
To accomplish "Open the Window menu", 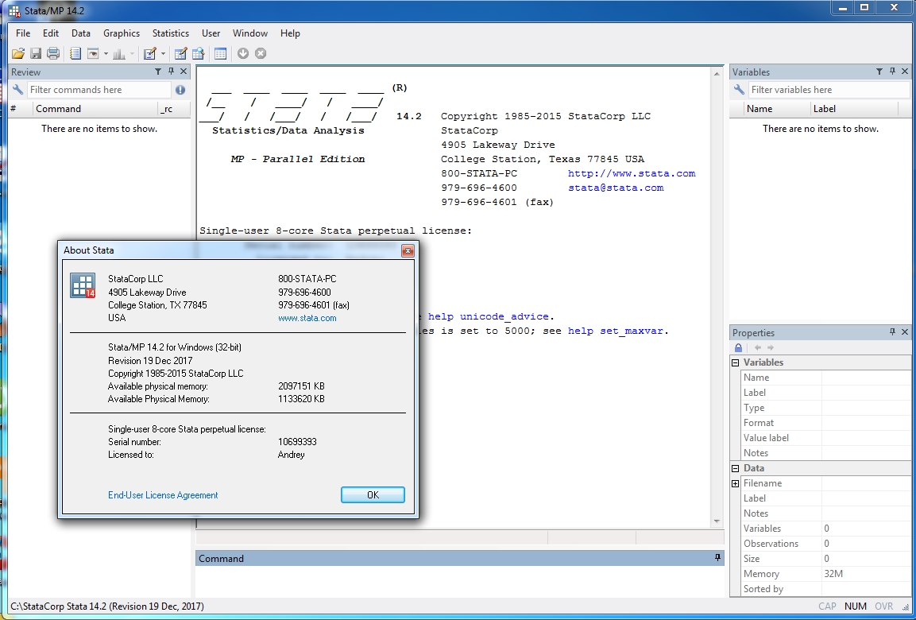I will [250, 33].
